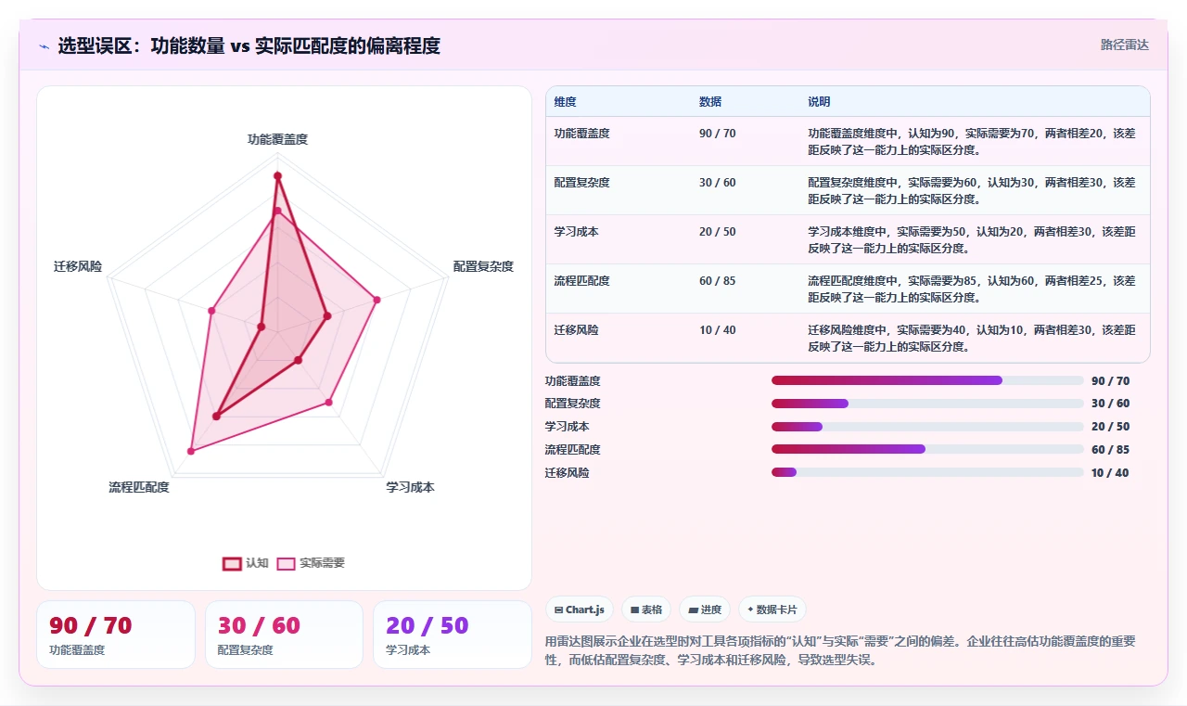Select the 配置复杂度 table row cell
The width and height of the screenshot is (1187, 706).
pyautogui.click(x=581, y=183)
